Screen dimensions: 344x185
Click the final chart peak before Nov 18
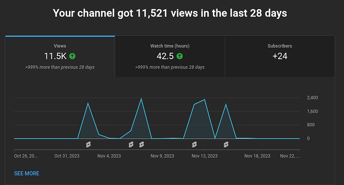tap(226, 104)
